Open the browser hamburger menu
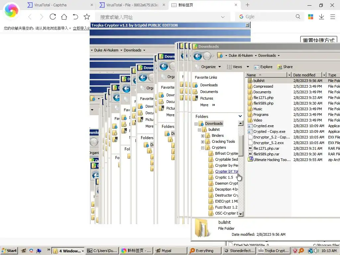Image resolution: width=340 pixels, height=255 pixels. point(333,17)
